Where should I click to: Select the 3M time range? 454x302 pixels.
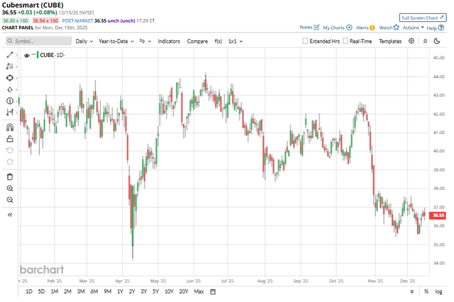point(81,291)
